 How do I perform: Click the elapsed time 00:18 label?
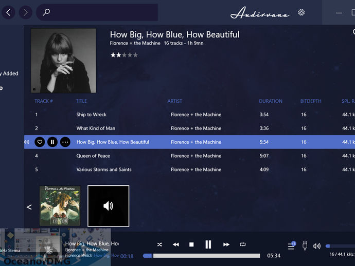(127, 256)
